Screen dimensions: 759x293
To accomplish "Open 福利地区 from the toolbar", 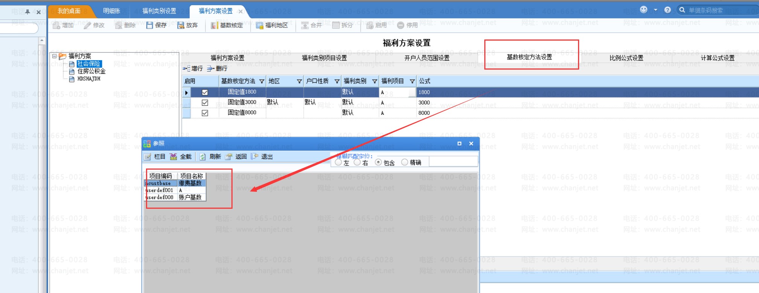I will pos(260,25).
